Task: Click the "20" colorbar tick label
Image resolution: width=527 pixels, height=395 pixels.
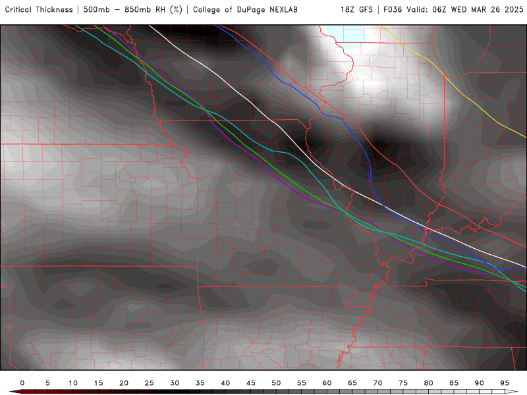Action: click(124, 383)
